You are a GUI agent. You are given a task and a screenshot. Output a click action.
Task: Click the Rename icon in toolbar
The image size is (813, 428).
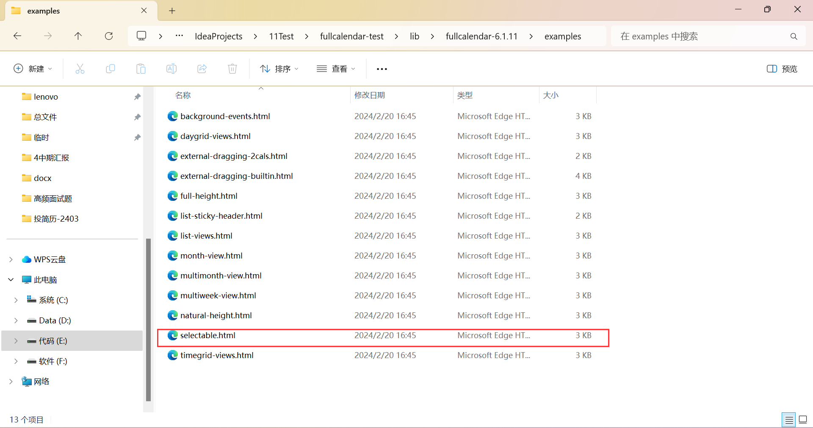click(x=171, y=69)
